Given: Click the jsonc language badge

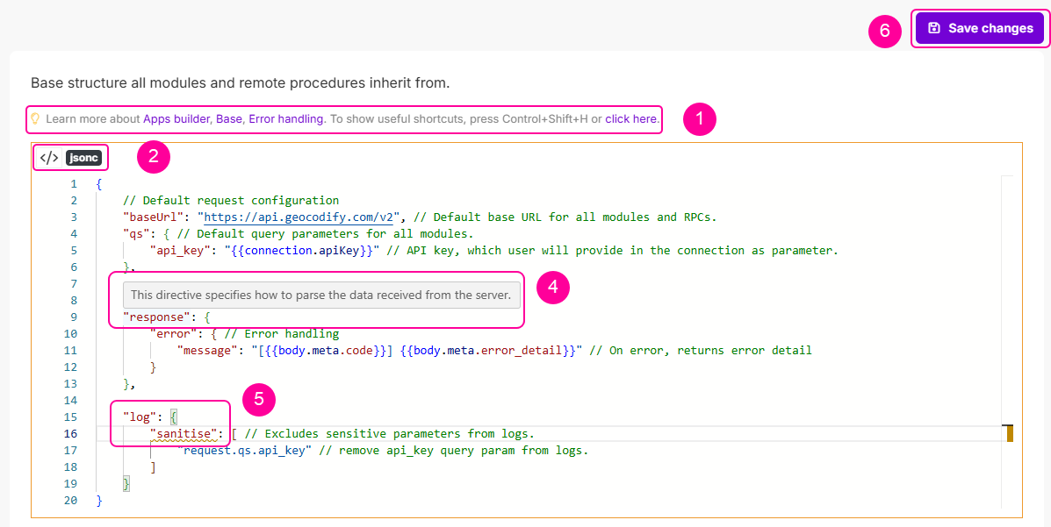Looking at the screenshot, I should pos(84,158).
